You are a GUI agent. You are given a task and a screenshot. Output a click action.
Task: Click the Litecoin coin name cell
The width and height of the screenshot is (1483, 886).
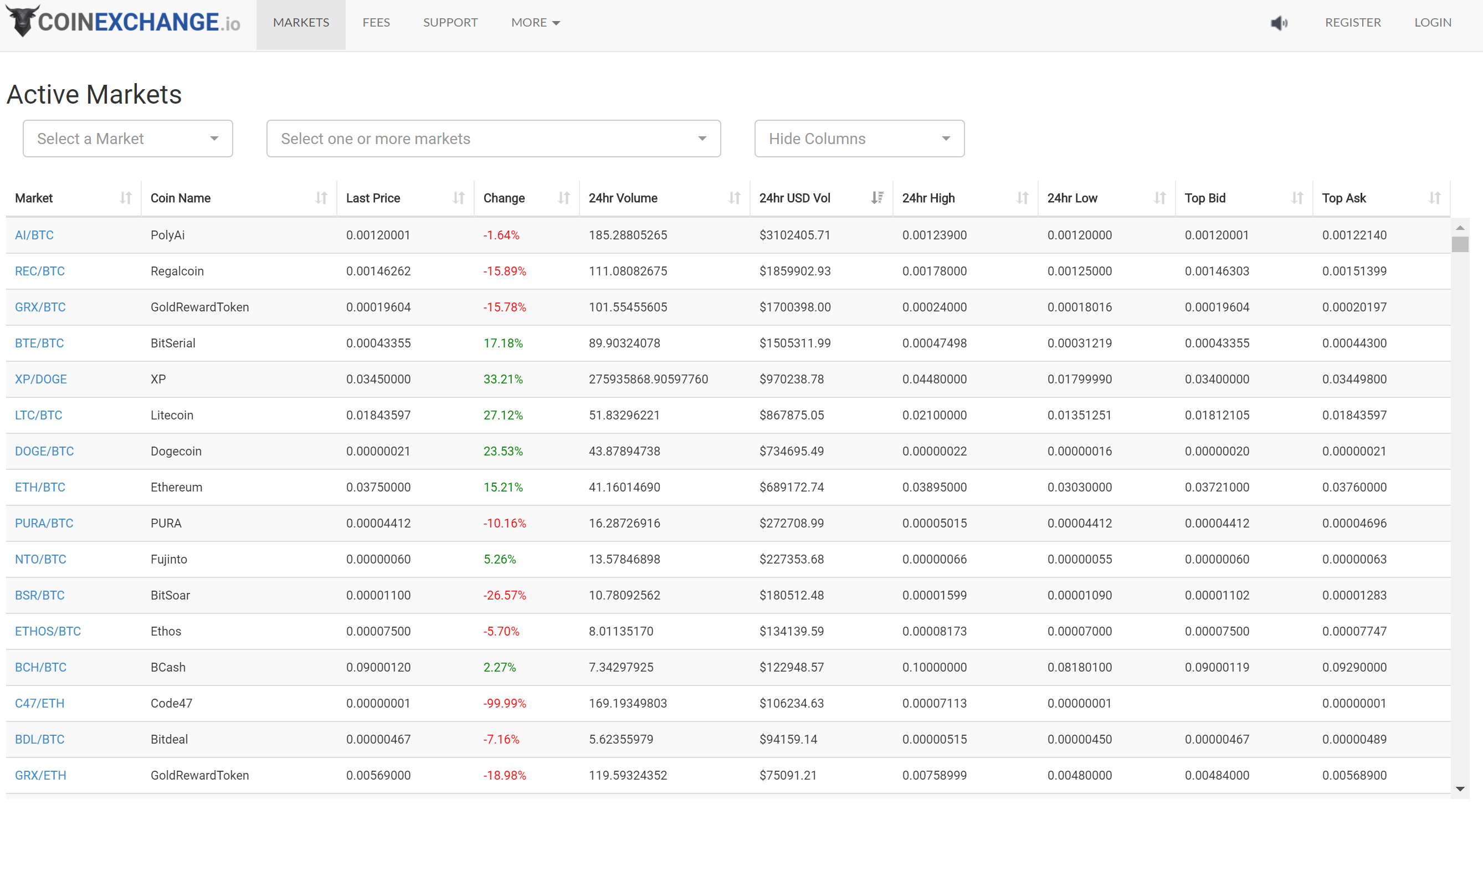tap(172, 415)
